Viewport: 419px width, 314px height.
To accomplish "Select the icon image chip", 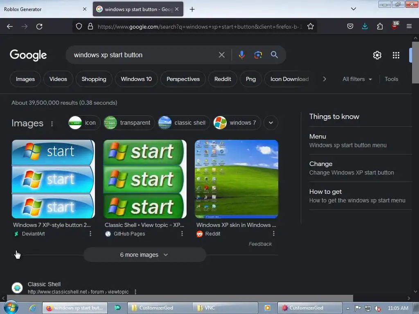I will [84, 123].
